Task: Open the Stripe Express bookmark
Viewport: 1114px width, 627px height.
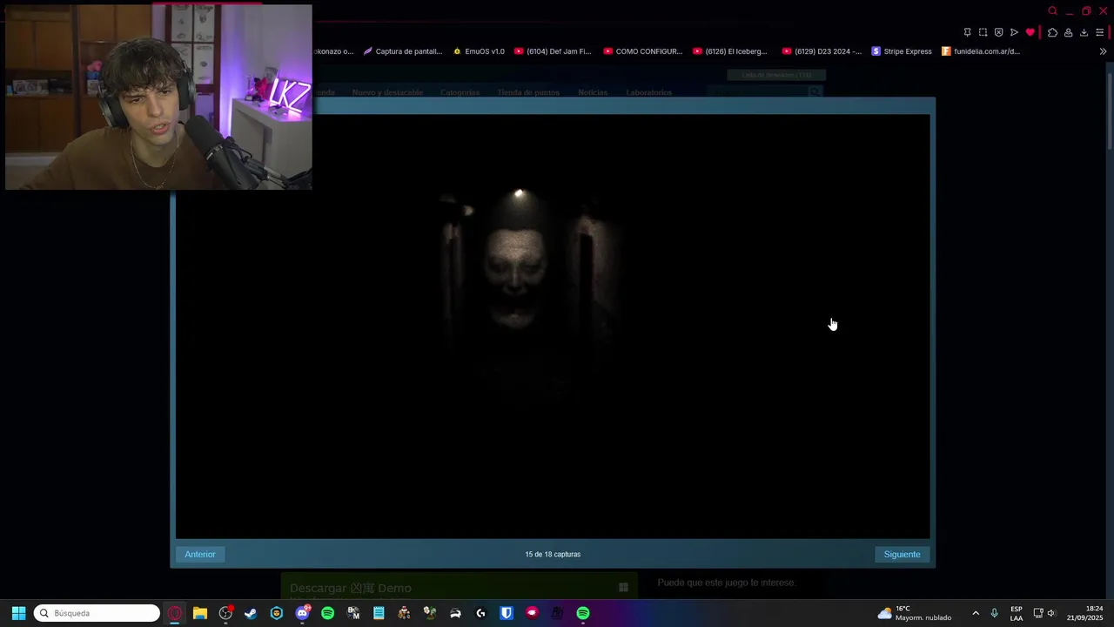Action: click(x=902, y=51)
